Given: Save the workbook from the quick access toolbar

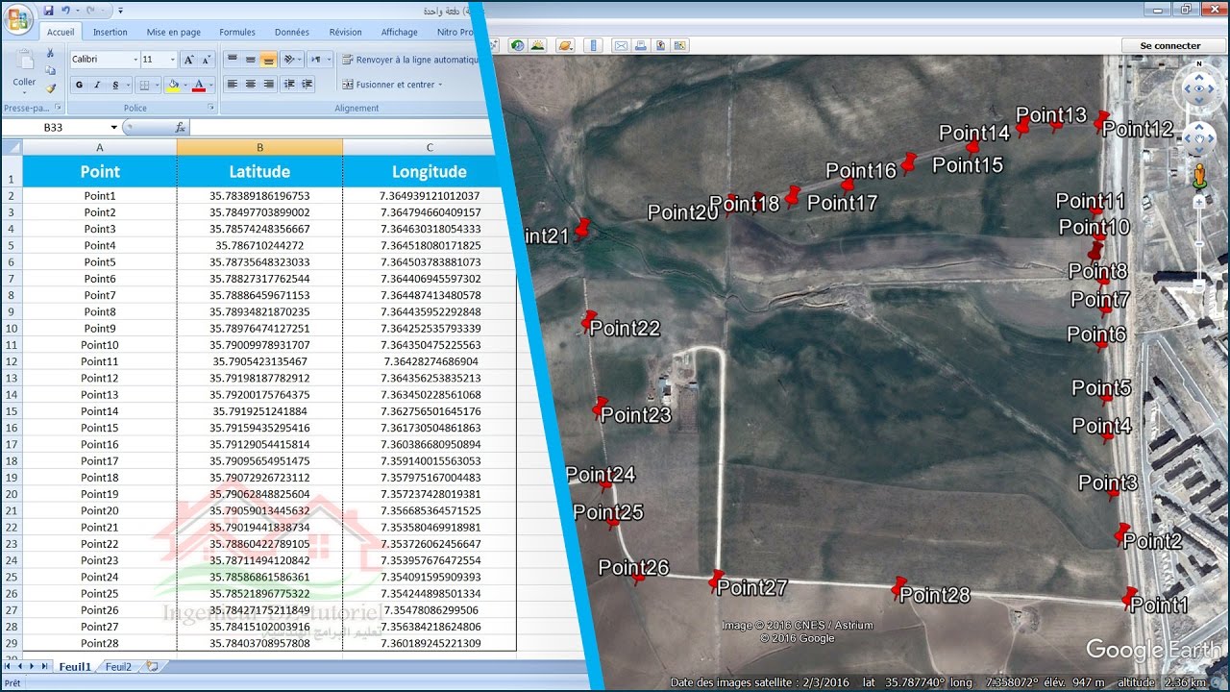Looking at the screenshot, I should 48,11.
